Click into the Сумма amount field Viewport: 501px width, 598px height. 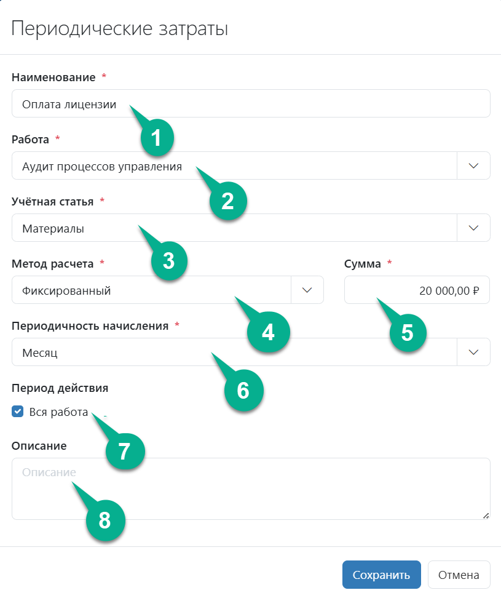point(417,290)
